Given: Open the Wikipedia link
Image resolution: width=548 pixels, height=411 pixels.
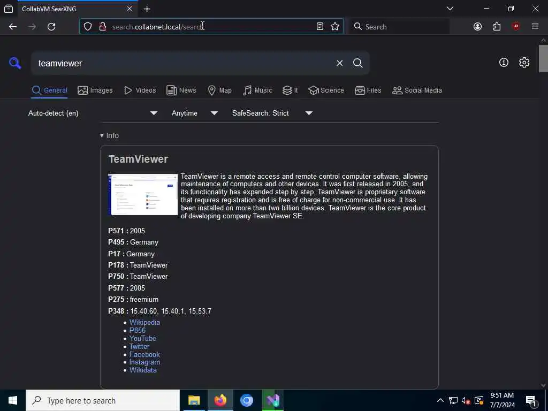Looking at the screenshot, I should pyautogui.click(x=144, y=322).
